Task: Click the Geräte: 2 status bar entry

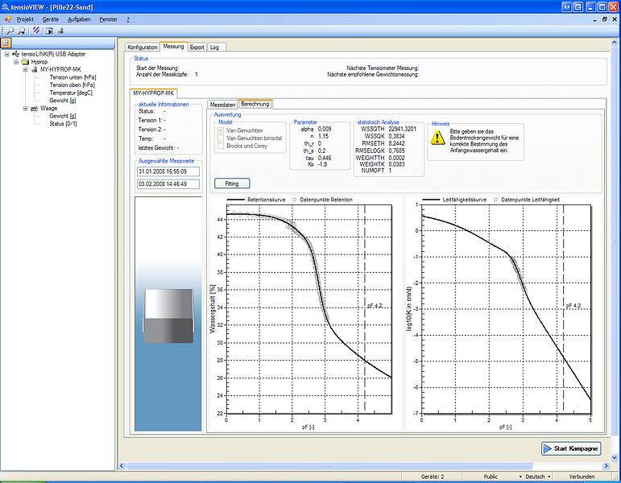Action: tap(433, 477)
